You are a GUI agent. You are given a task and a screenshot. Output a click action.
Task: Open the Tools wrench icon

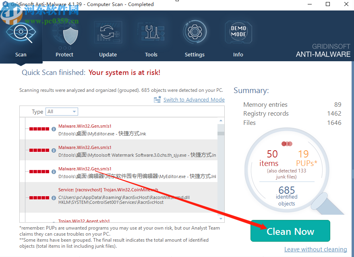click(x=151, y=32)
